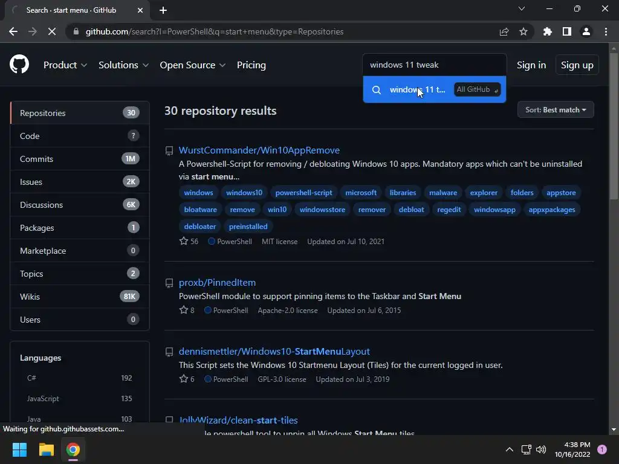
Task: Expand the Open Source menu
Action: pyautogui.click(x=193, y=65)
